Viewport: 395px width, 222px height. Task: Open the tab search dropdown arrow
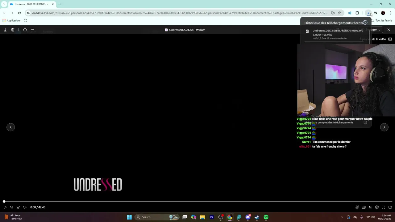[4, 4]
